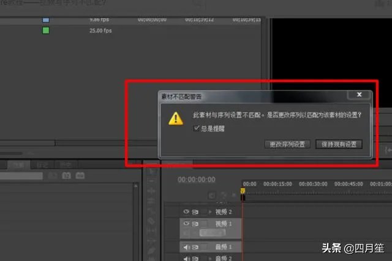This screenshot has height=261, width=392.
Task: Toggle the track lock box on 视频 2
Action: [204, 212]
